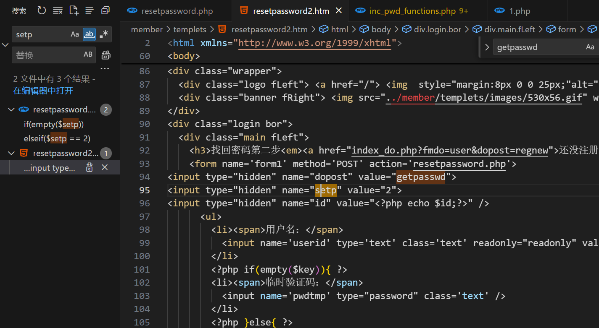Toggle search details with the ellipsis

pos(105,69)
